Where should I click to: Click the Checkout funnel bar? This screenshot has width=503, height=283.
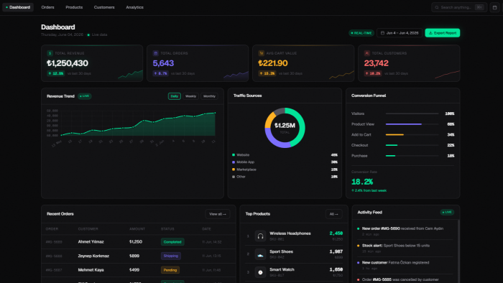click(x=412, y=145)
